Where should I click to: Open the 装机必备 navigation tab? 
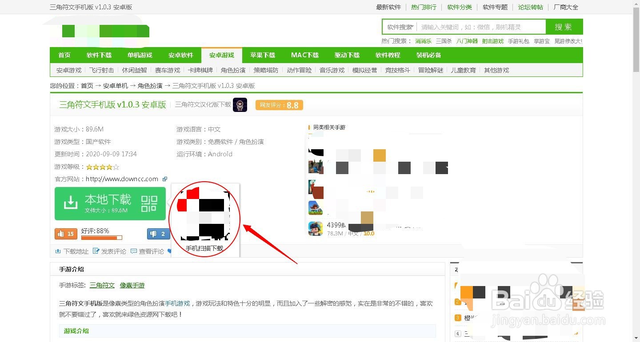[429, 55]
